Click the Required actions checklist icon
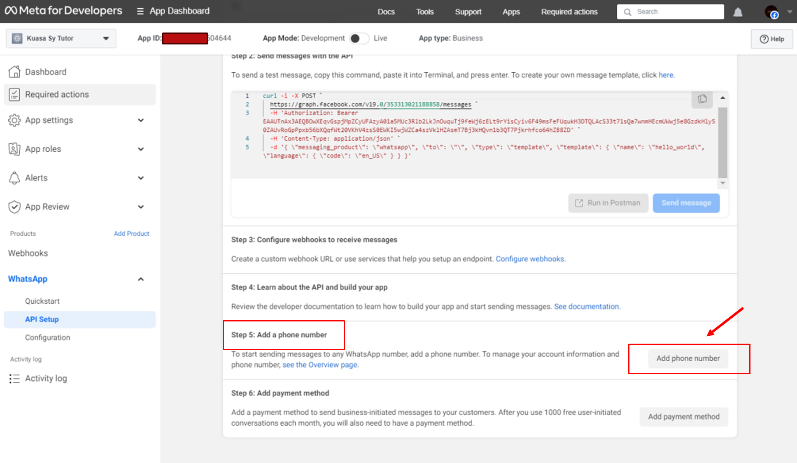The image size is (797, 463). click(14, 94)
